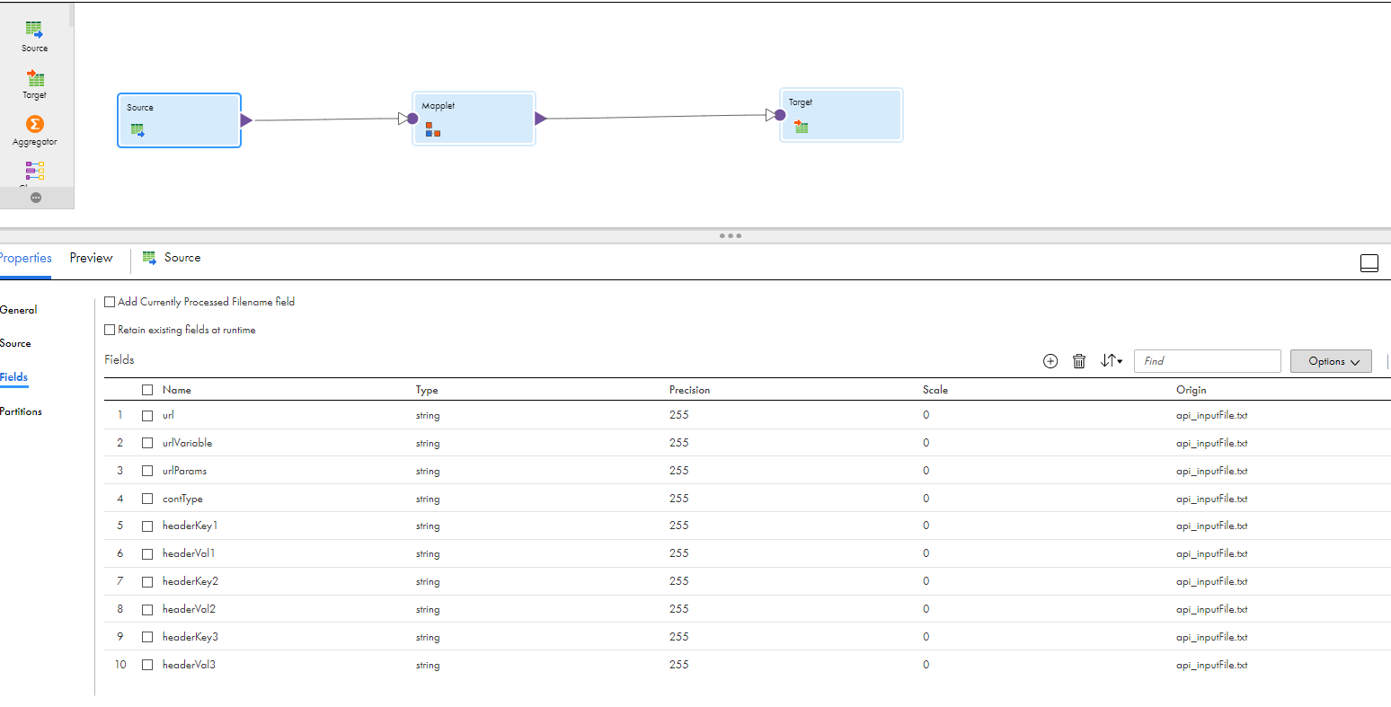This screenshot has height=707, width=1391.
Task: Open the Properties tab
Action: [25, 258]
